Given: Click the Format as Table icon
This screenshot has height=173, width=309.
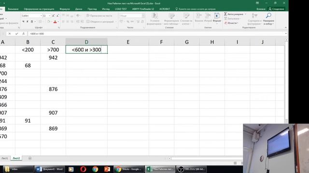Looking at the screenshot, I should (172, 16).
